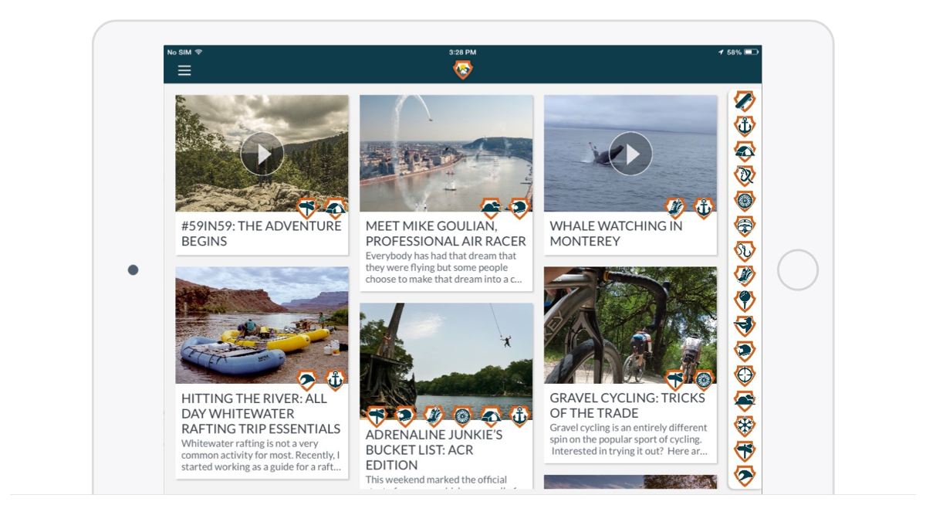The image size is (926, 522).
Task: Tap the sidebar icon between crosshair and snowflake
Action: coord(745,401)
